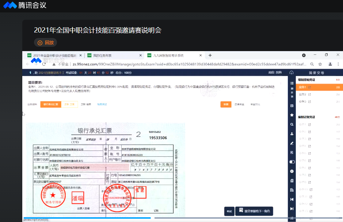Image resolution: width=343 pixels, height=222 pixels.
Task: Open 业务2 via its external-link icon
Action: click(310, 95)
